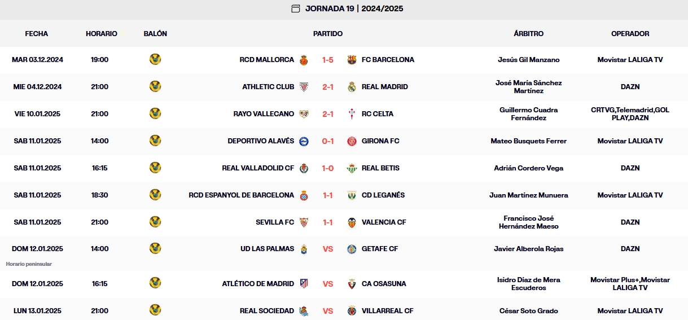Click the Athletic Club crest

click(304, 87)
